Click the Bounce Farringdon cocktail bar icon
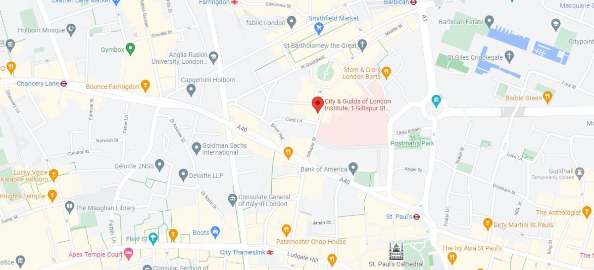 tap(145, 87)
